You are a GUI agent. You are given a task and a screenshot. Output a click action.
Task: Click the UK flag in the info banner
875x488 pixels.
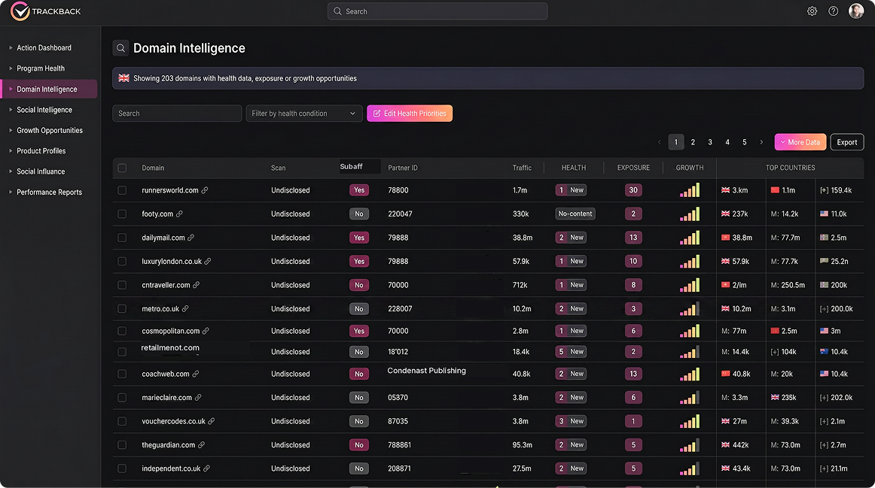point(124,78)
